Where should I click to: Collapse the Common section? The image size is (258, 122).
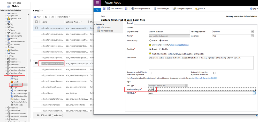[x=95, y=24]
